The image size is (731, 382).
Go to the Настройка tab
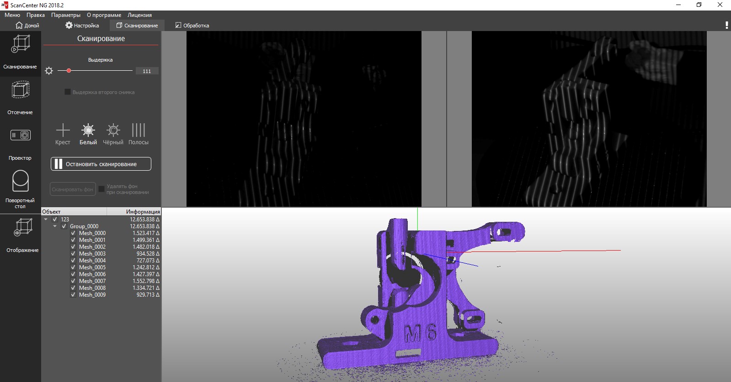coord(82,26)
